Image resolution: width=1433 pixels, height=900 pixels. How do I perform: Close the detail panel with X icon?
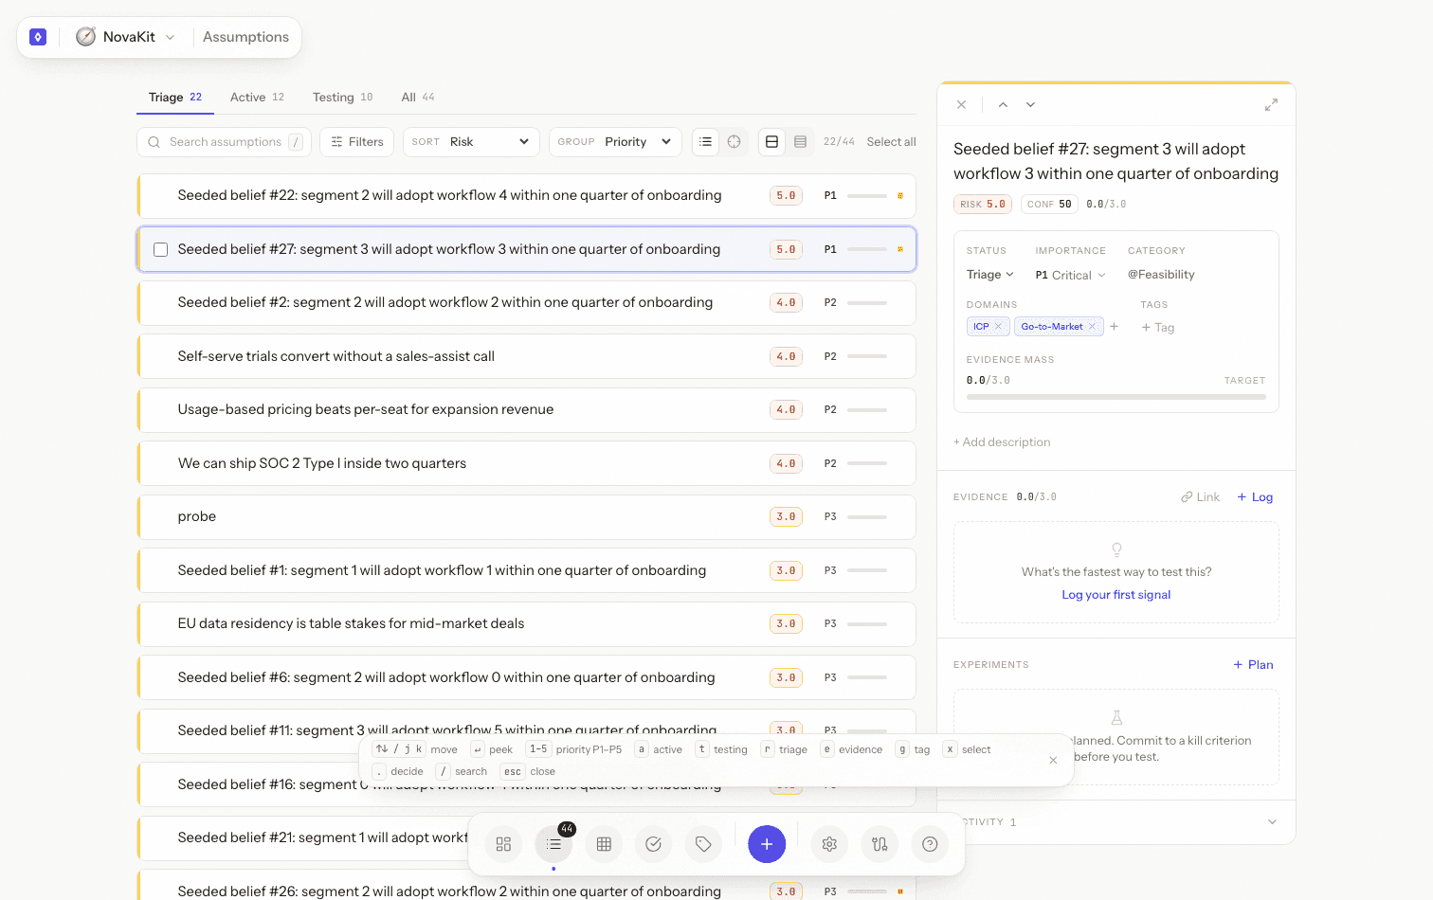coord(961,105)
